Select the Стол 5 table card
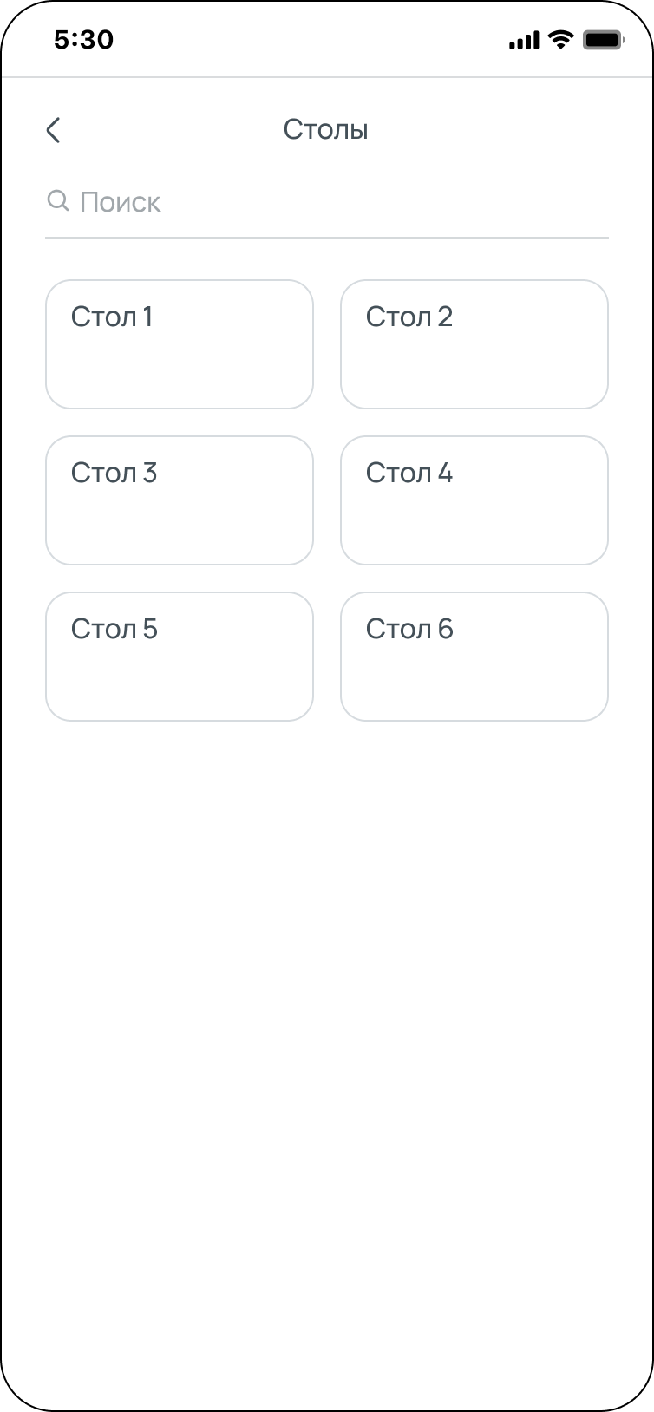654x1412 pixels. [x=180, y=657]
